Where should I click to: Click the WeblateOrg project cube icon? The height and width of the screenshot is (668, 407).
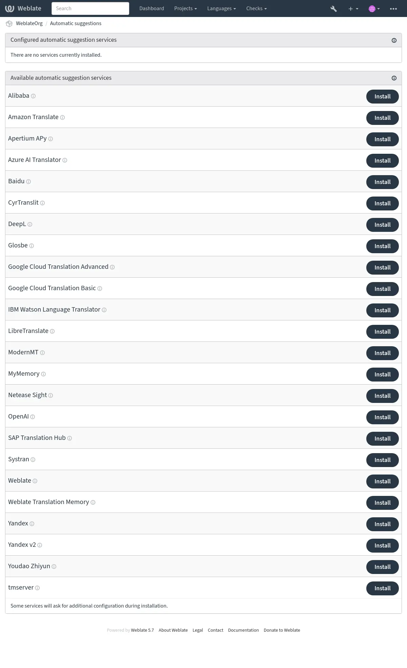[x=9, y=23]
